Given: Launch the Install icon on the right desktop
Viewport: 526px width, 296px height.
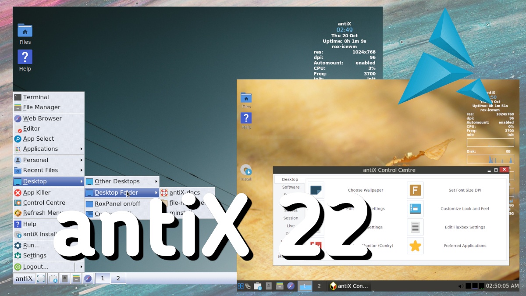Looking at the screenshot, I should [246, 170].
